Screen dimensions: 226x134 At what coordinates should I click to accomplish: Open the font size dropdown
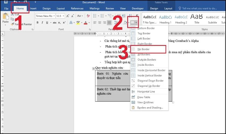(63, 16)
